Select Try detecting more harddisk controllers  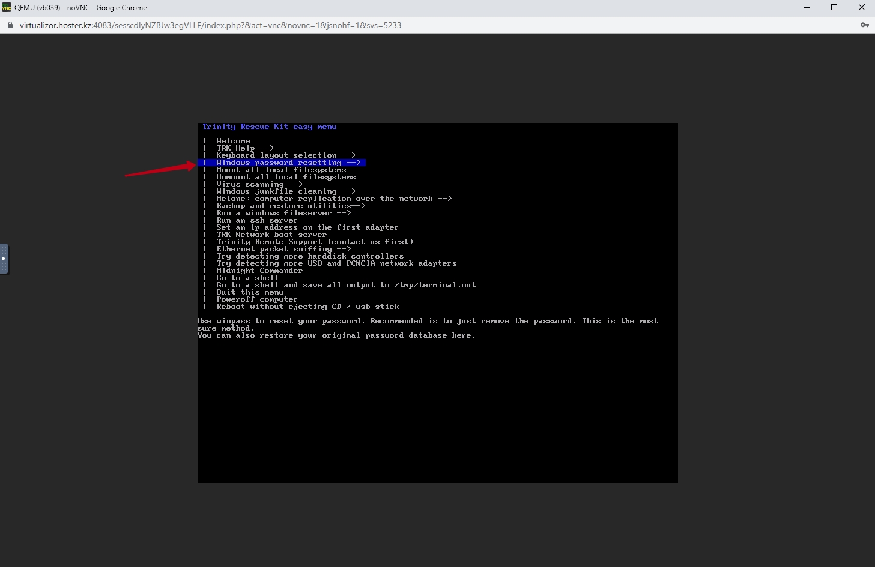click(310, 256)
